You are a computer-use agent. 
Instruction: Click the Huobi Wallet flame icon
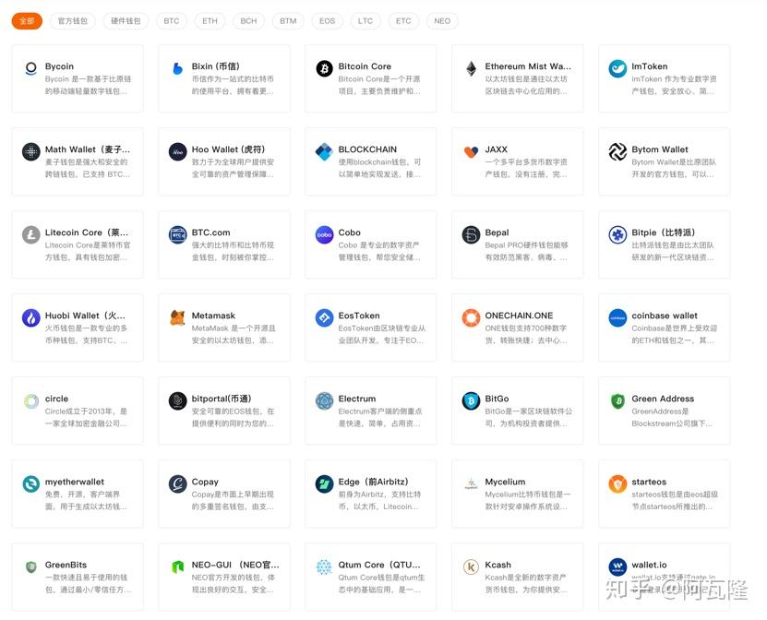(x=30, y=317)
